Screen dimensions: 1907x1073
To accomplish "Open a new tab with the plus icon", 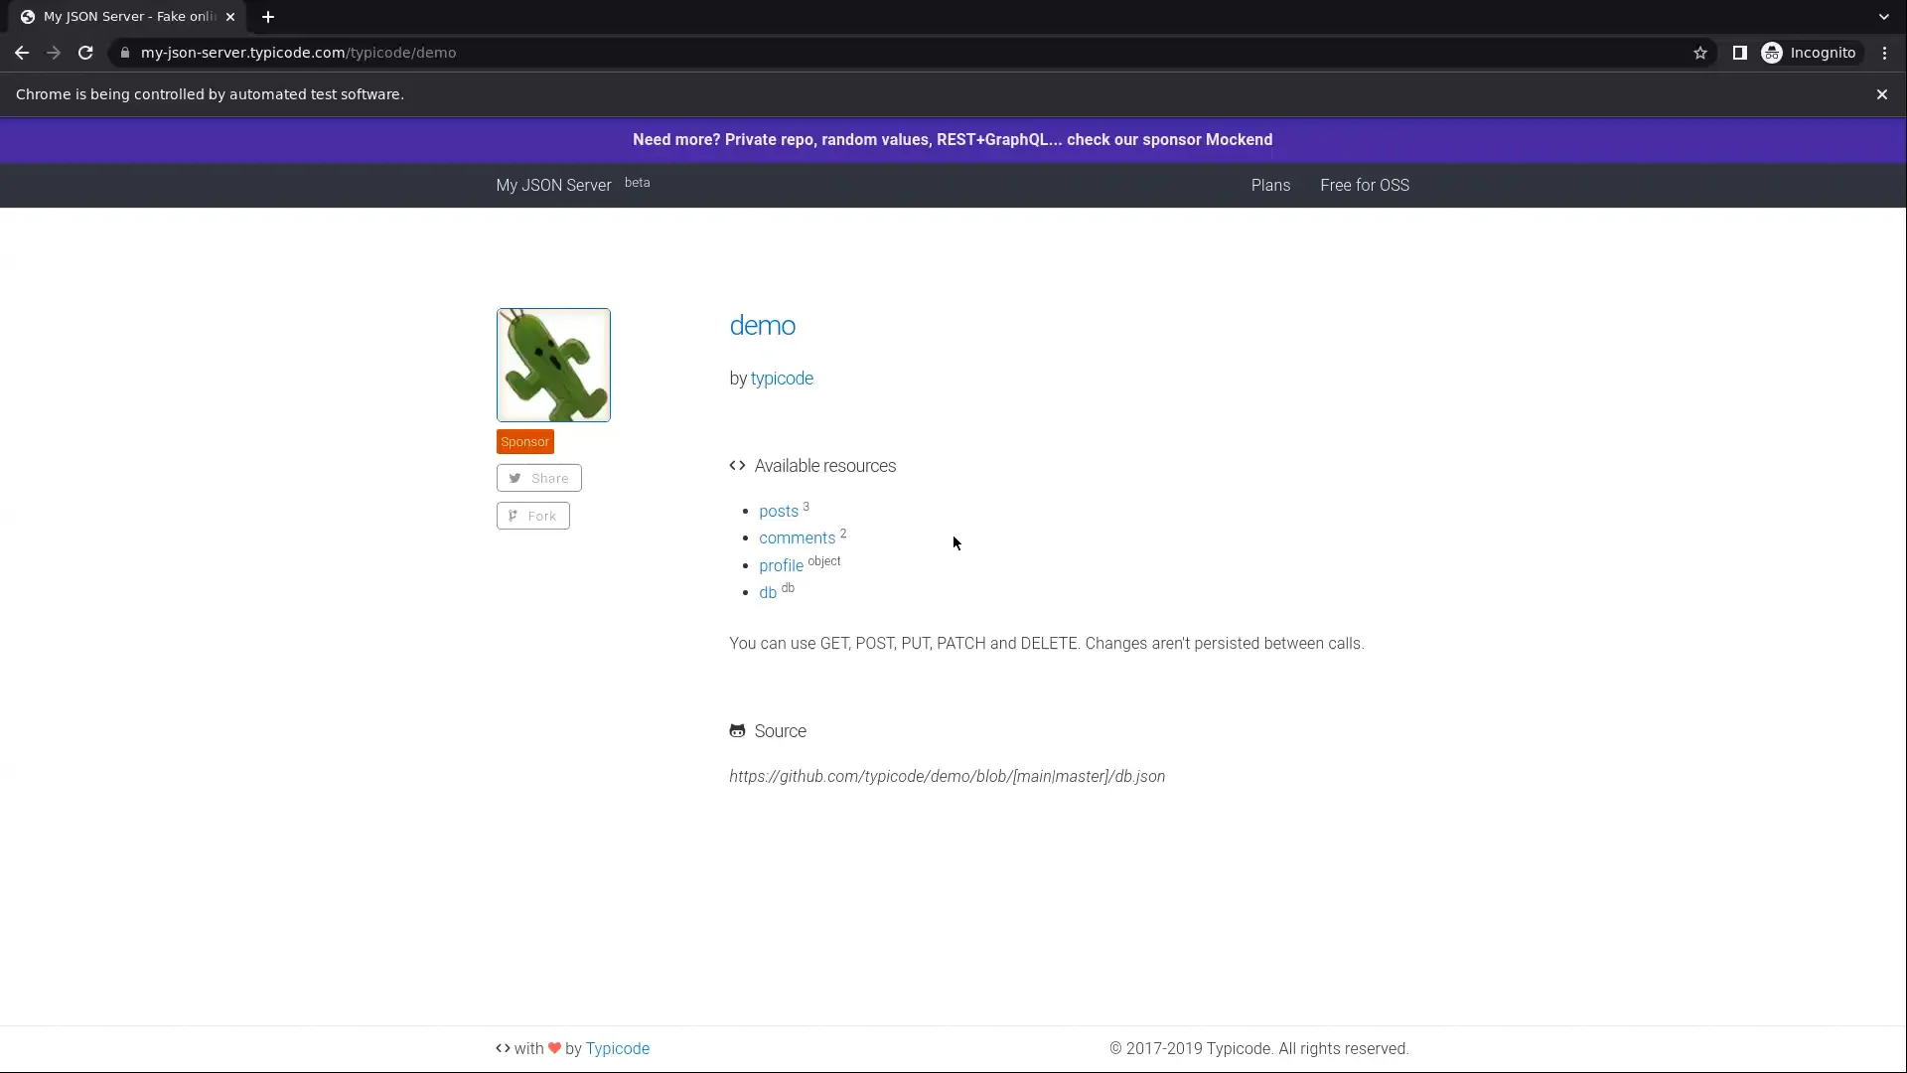I will point(268,17).
